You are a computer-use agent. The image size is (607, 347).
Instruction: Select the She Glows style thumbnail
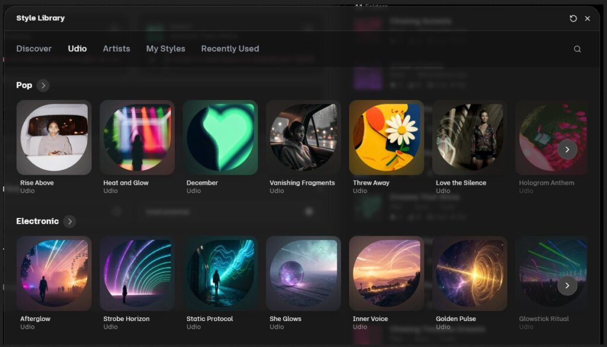click(303, 274)
